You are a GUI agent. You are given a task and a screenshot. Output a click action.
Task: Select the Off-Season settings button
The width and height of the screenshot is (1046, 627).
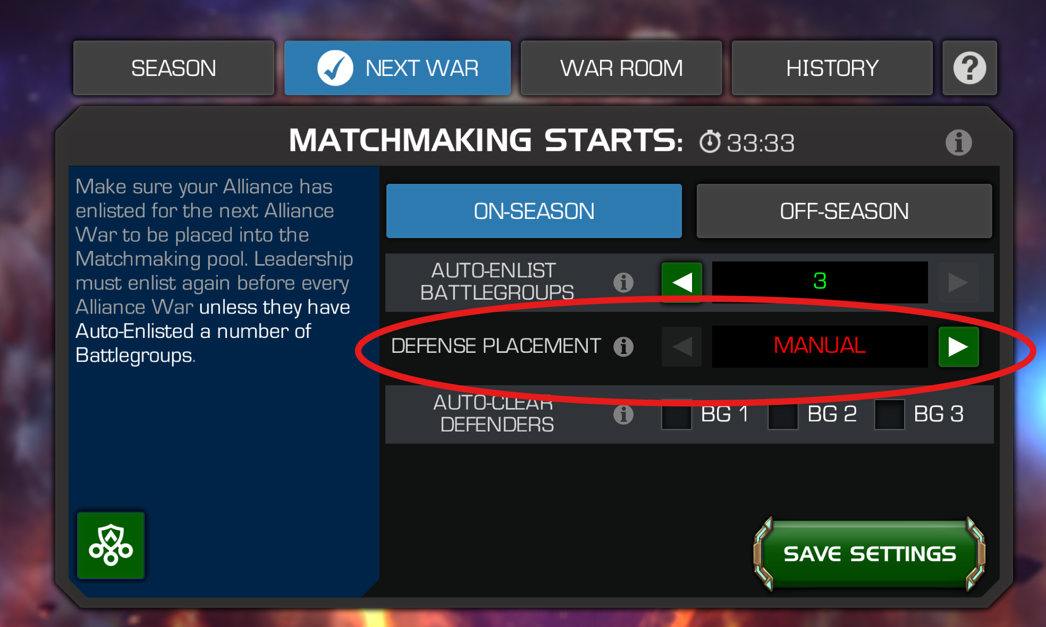coord(844,211)
